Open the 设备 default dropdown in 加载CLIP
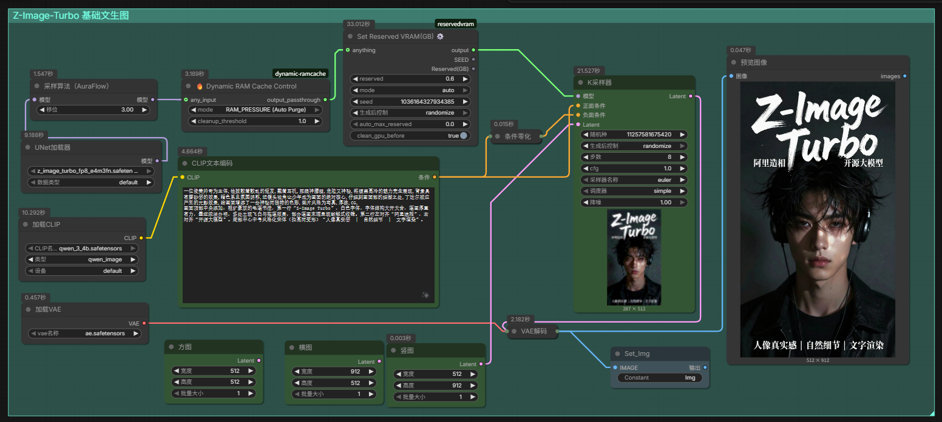This screenshot has width=942, height=422. [83, 271]
